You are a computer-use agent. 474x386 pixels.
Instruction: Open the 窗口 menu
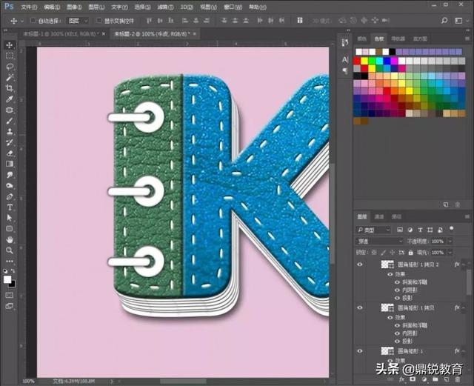point(233,7)
